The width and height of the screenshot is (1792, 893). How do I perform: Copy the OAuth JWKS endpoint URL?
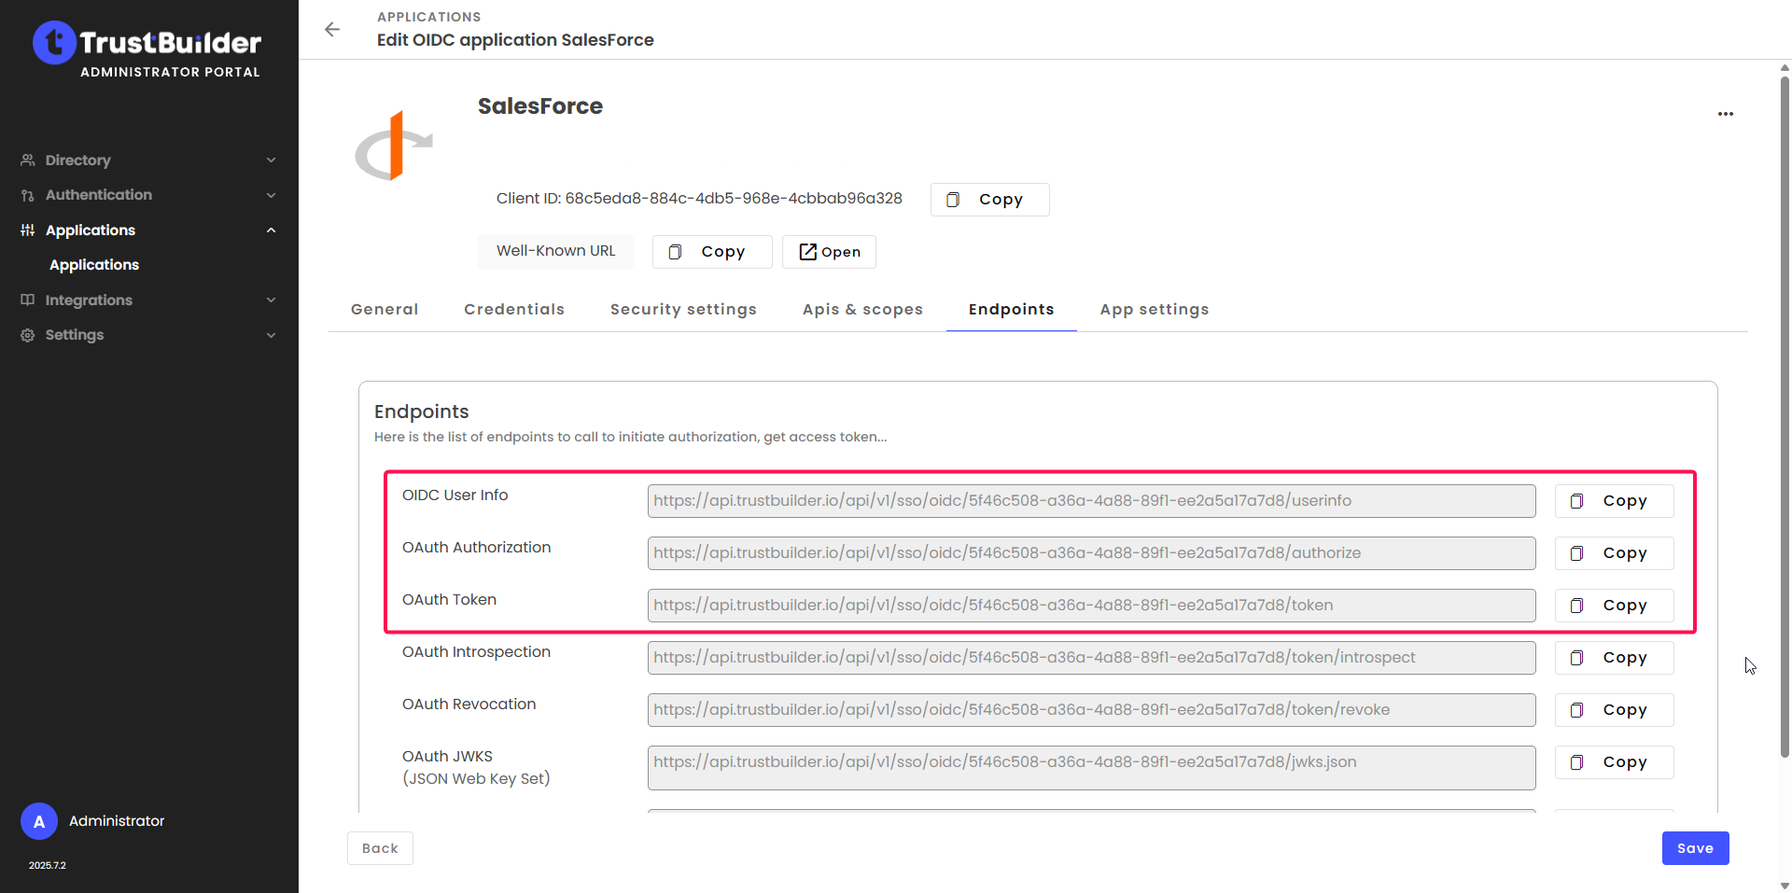(1614, 762)
